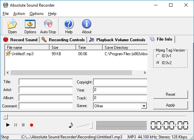Viewport: 194px width, 140px height.
Task: Click the Year input field
Action: click(x=120, y=90)
